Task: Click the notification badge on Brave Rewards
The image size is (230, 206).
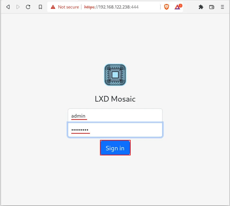Action: pos(180,5)
